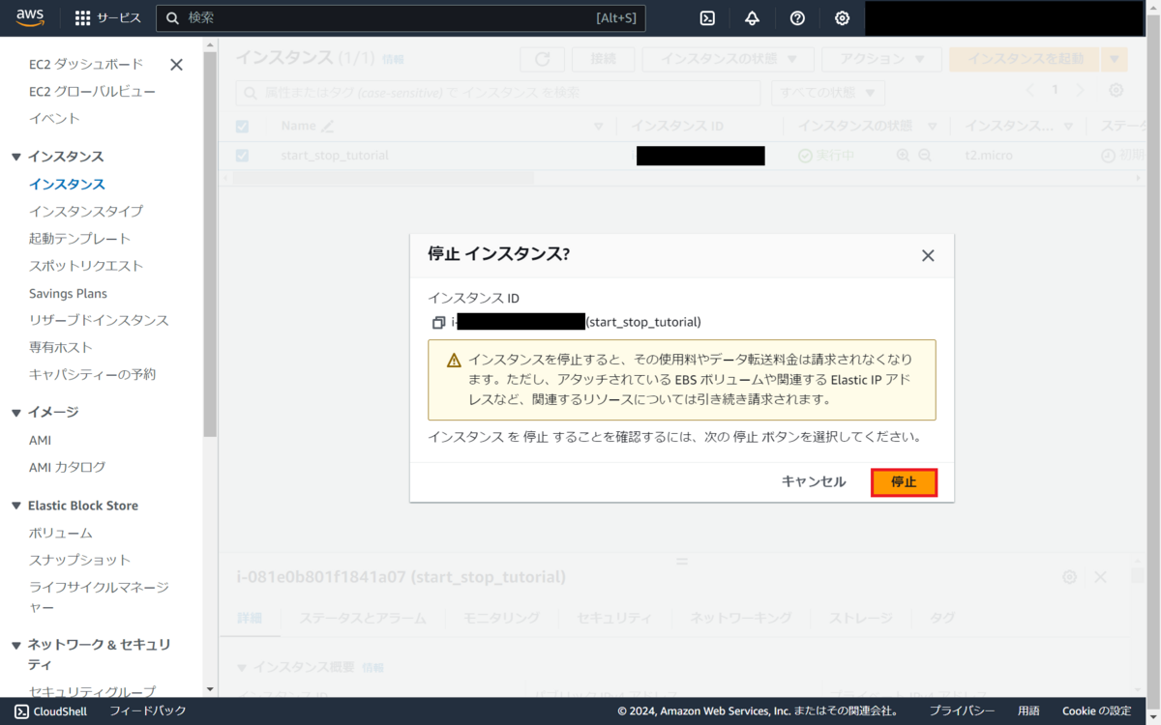Open スナップショット in the sidebar
The height and width of the screenshot is (725, 1161).
79,560
